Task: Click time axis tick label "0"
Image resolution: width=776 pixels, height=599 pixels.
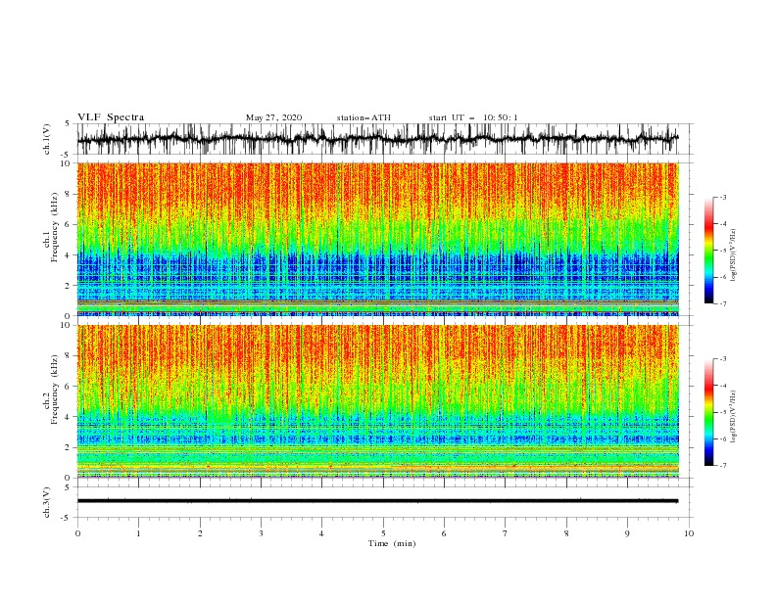Action: tap(77, 533)
